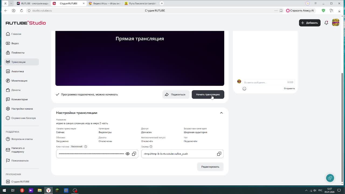Open the channel profile avatar
The height and width of the screenshot is (194, 345).
336,23
